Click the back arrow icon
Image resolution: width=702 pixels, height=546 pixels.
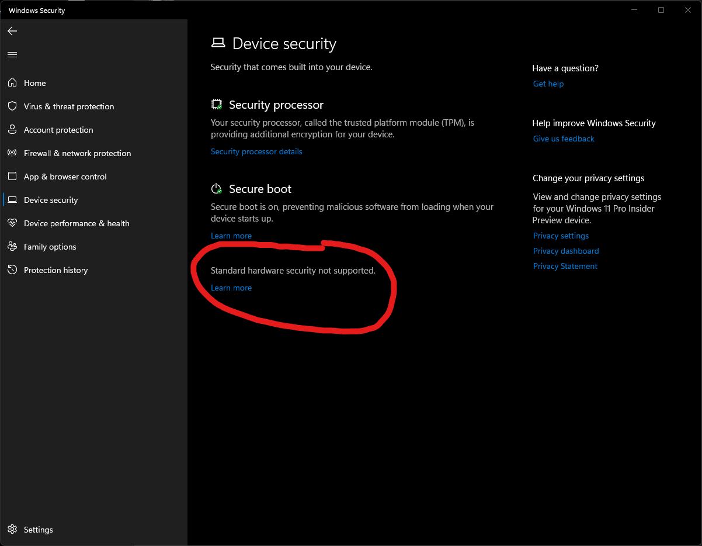[x=12, y=31]
